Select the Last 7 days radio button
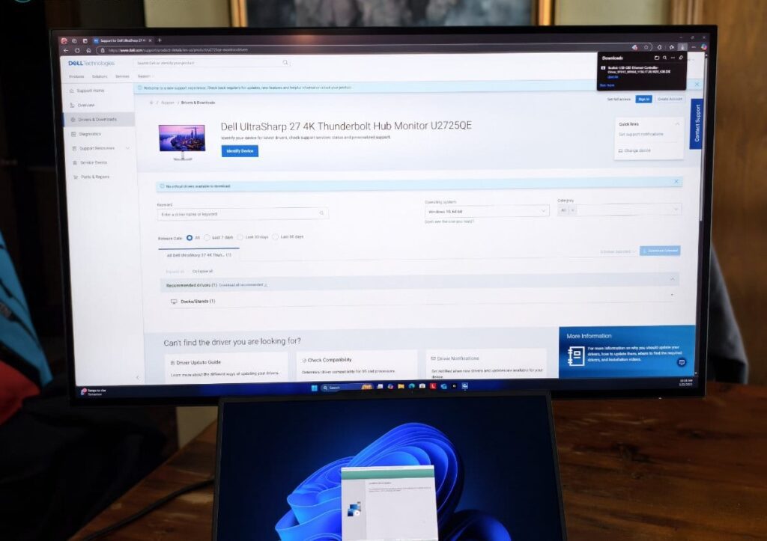Image resolution: width=767 pixels, height=541 pixels. pyautogui.click(x=207, y=237)
